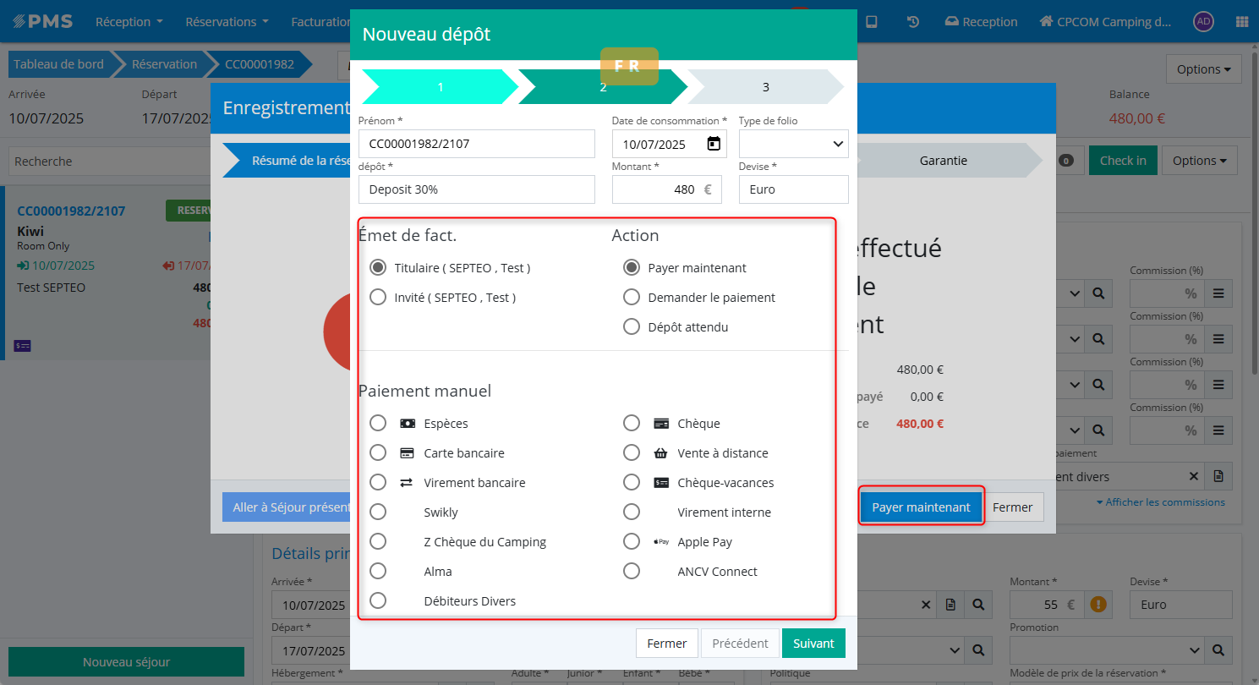Go to the Tableau de bord breadcrumb
The image size is (1259, 685).
tap(59, 64)
